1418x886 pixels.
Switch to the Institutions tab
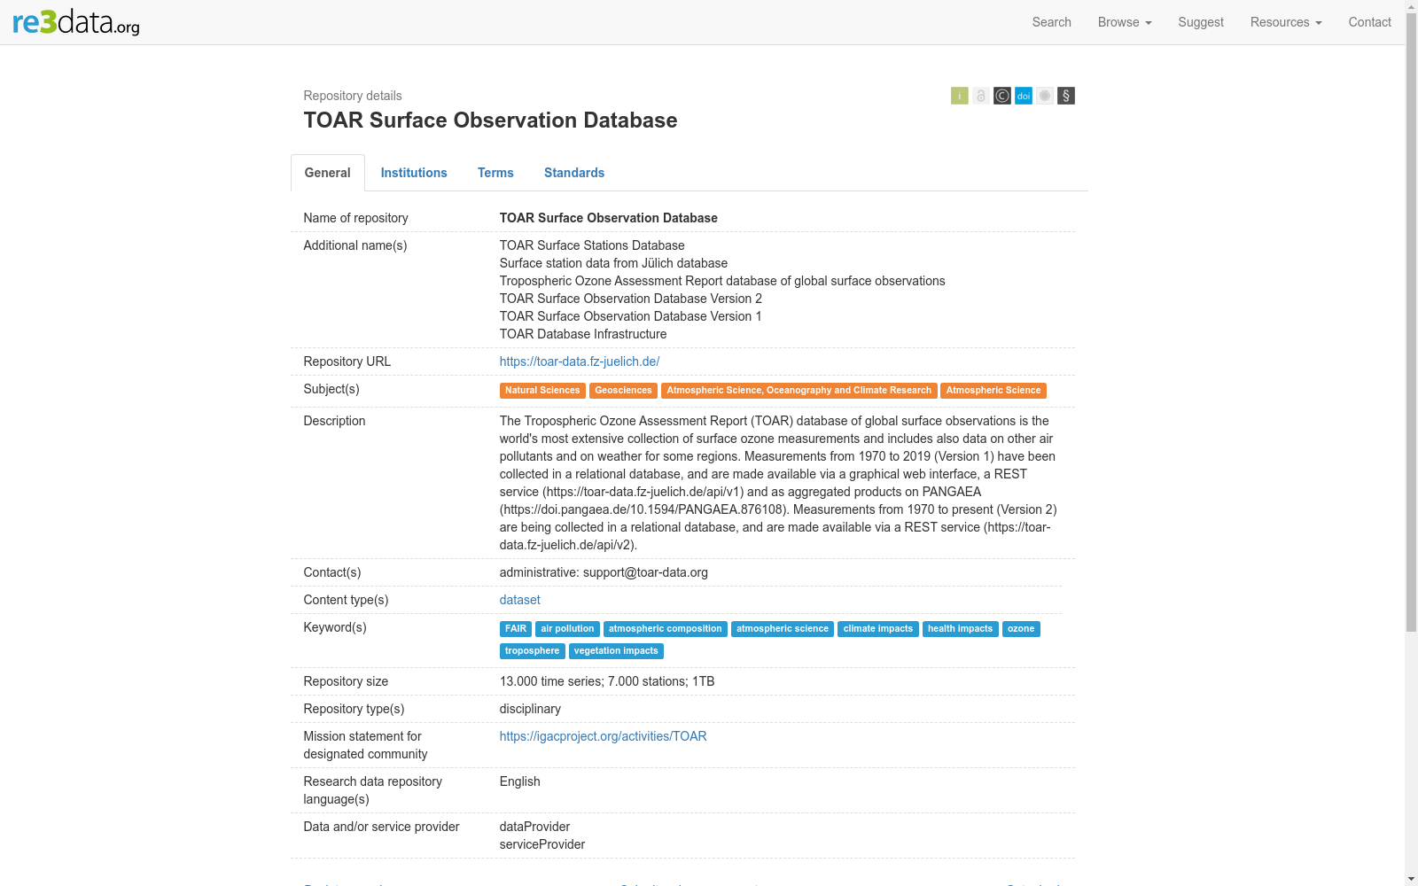pos(414,173)
